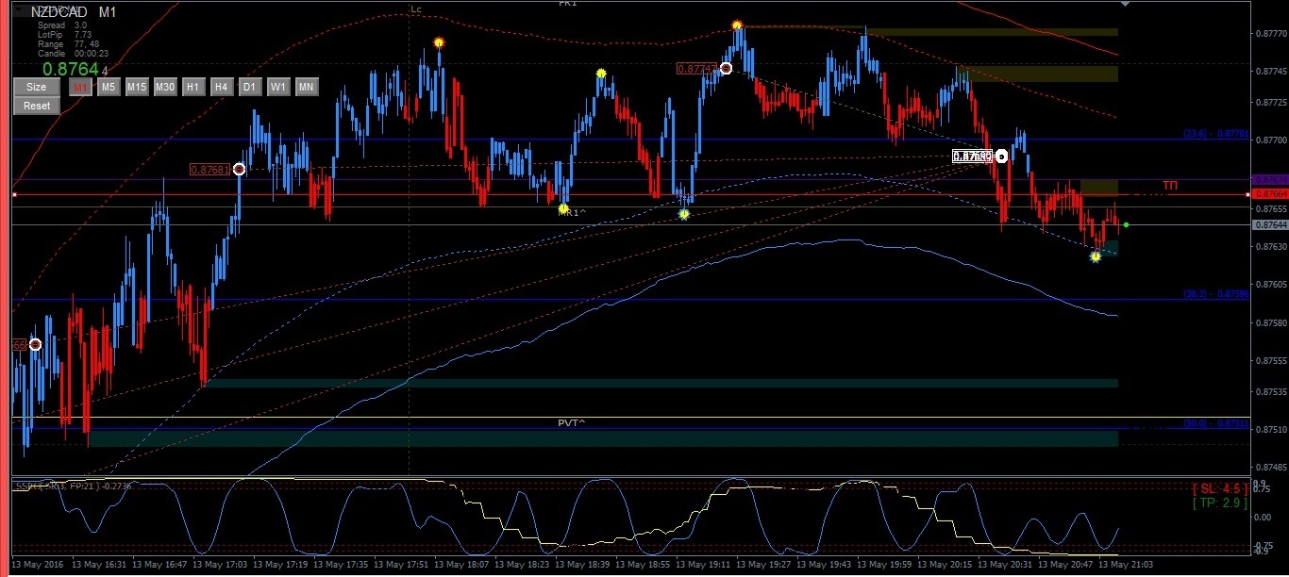Select orange star marker near 17:51 high
Image resolution: width=1289 pixels, height=577 pixels.
click(439, 42)
